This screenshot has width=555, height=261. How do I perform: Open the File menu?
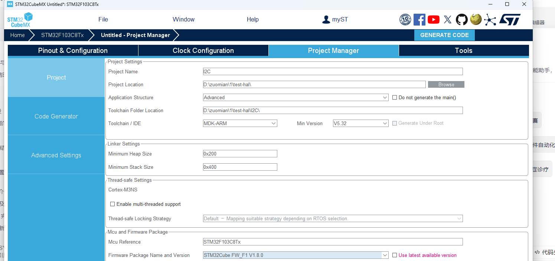[x=103, y=20]
